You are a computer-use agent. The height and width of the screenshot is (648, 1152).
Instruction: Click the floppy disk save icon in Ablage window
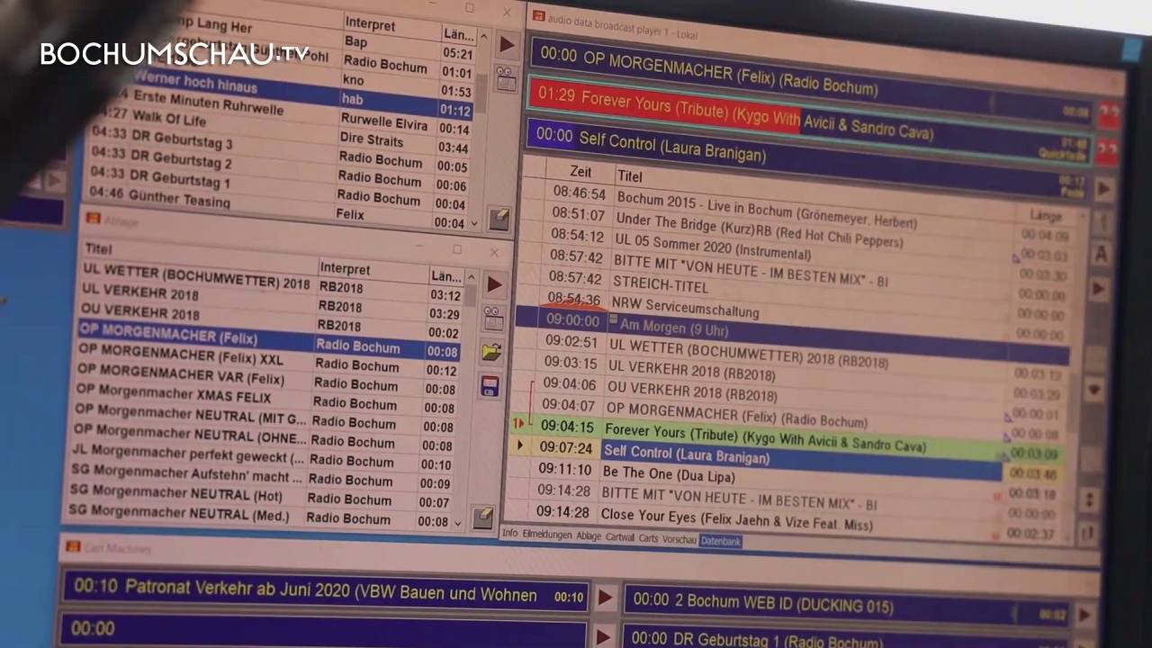[x=490, y=386]
